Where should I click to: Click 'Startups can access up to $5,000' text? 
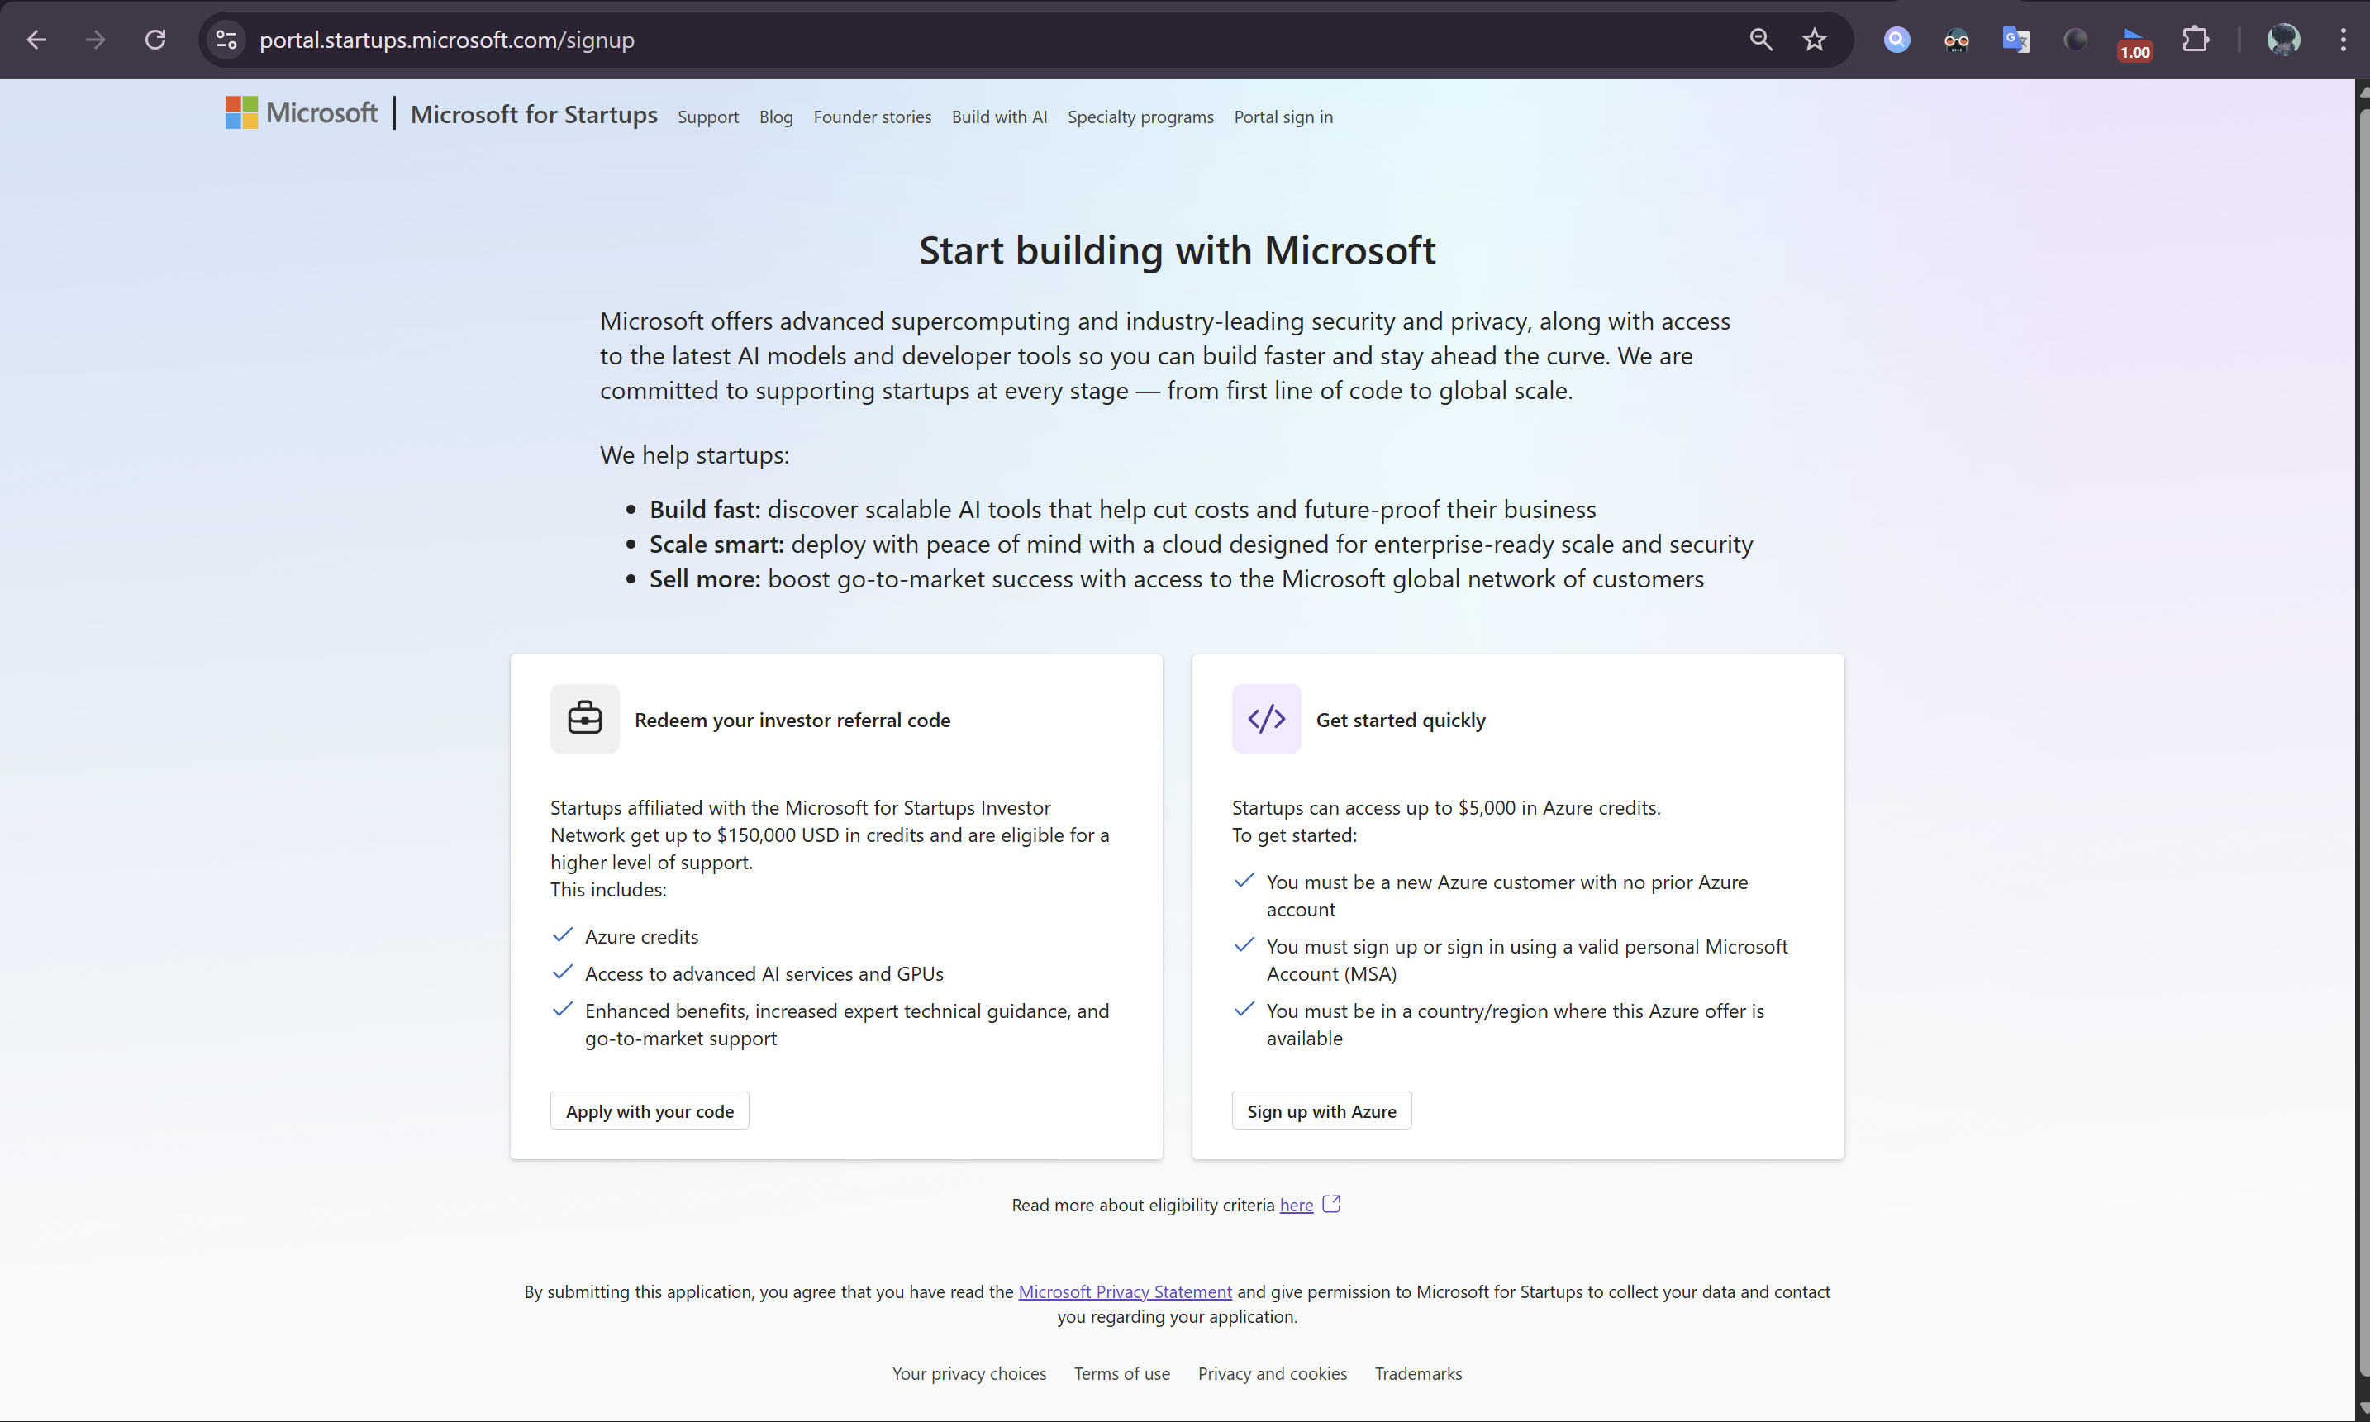(1445, 808)
